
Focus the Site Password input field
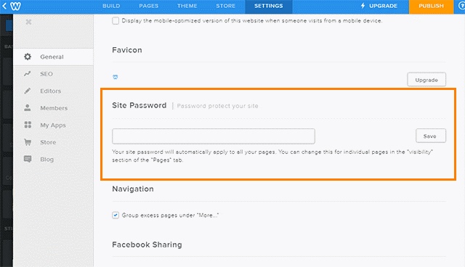click(x=214, y=136)
